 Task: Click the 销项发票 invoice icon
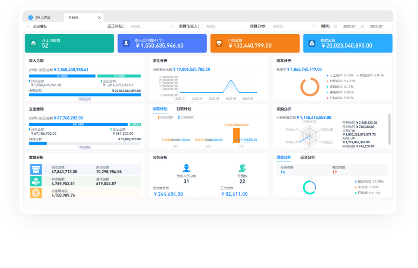click(36, 169)
